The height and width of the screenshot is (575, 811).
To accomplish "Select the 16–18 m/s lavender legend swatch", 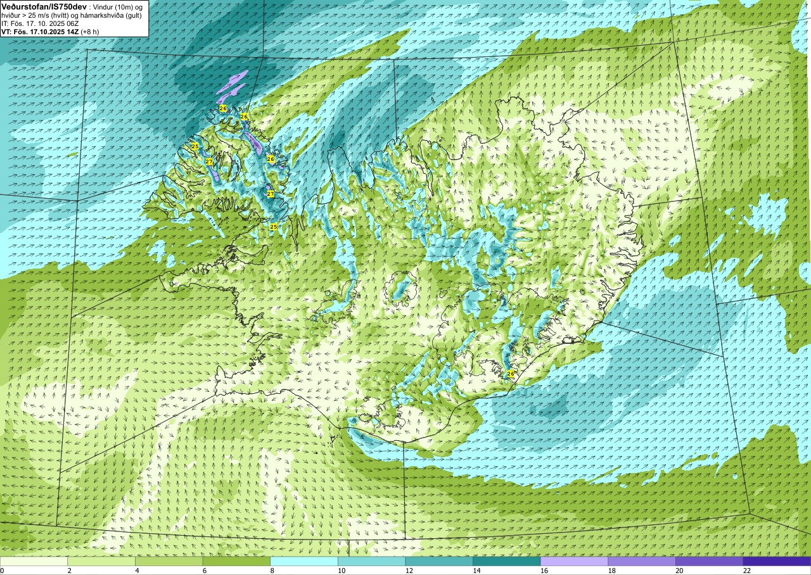I will tap(574, 561).
